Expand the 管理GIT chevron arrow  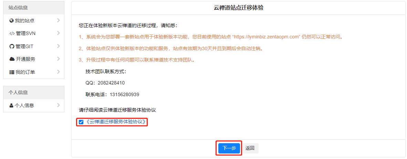[59, 46]
